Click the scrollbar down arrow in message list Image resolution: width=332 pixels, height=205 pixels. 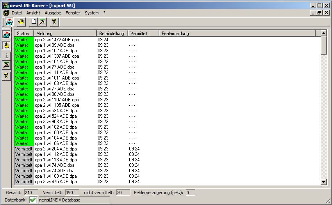tap(323, 182)
